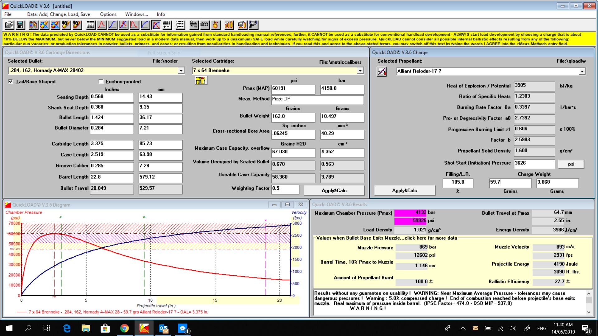This screenshot has width=598, height=336.
Task: Click the Shot Start Pressure field 3626
Action: [x=534, y=164]
